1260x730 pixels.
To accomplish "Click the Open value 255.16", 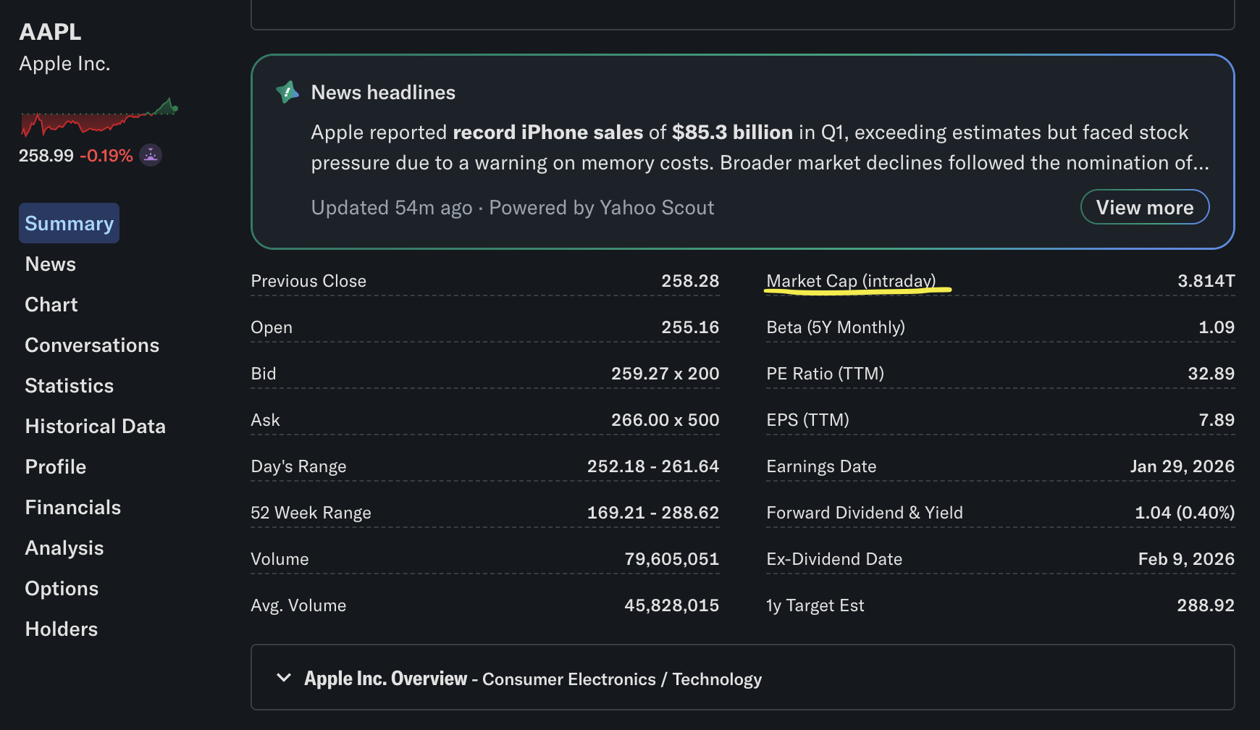I will [x=690, y=327].
